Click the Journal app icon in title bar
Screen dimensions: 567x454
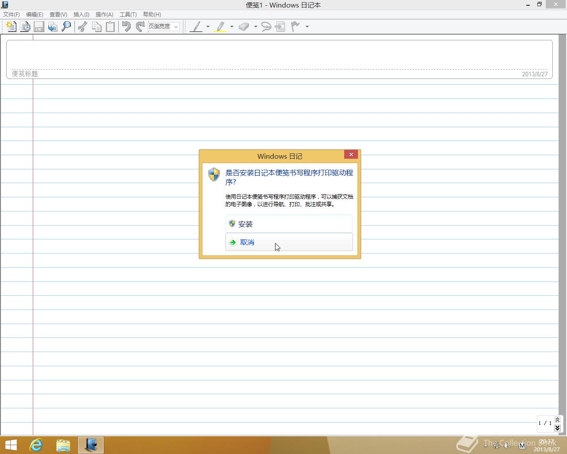[x=5, y=5]
